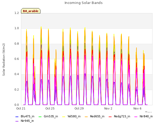Toggle the Grn535_in legend entry
The height and width of the screenshot is (126, 168).
pyautogui.click(x=48, y=117)
